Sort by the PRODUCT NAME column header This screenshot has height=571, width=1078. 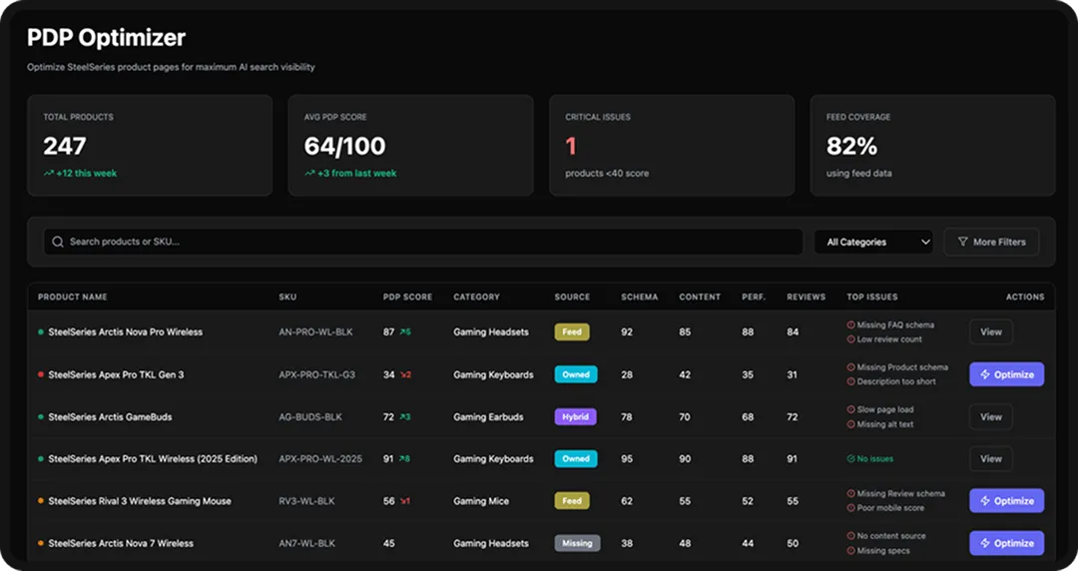pyautogui.click(x=72, y=297)
